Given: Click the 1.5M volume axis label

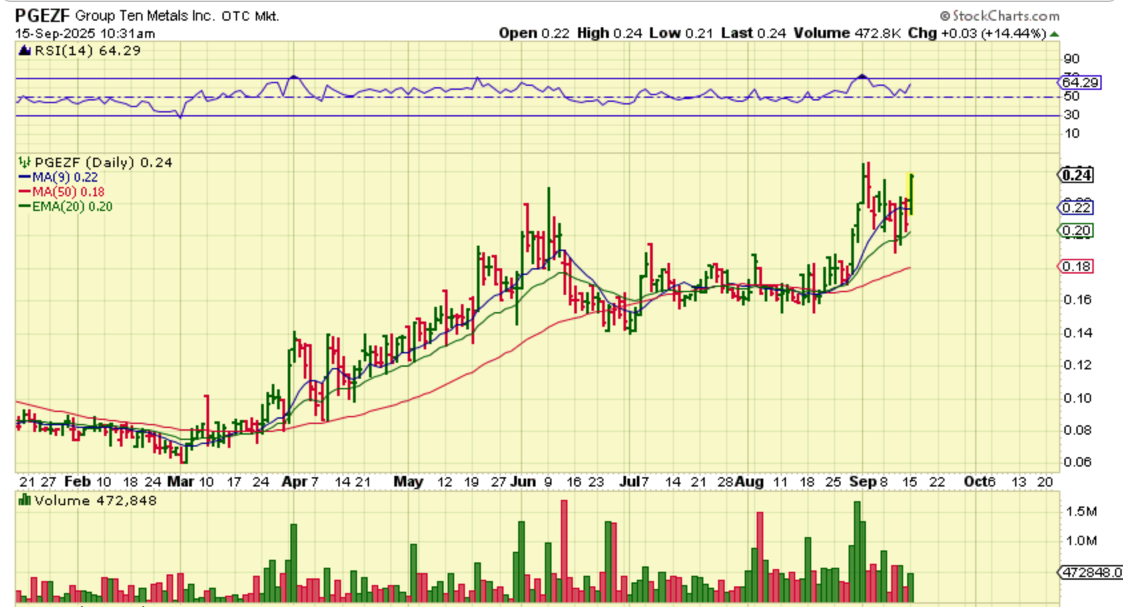Looking at the screenshot, I should pos(1082,512).
